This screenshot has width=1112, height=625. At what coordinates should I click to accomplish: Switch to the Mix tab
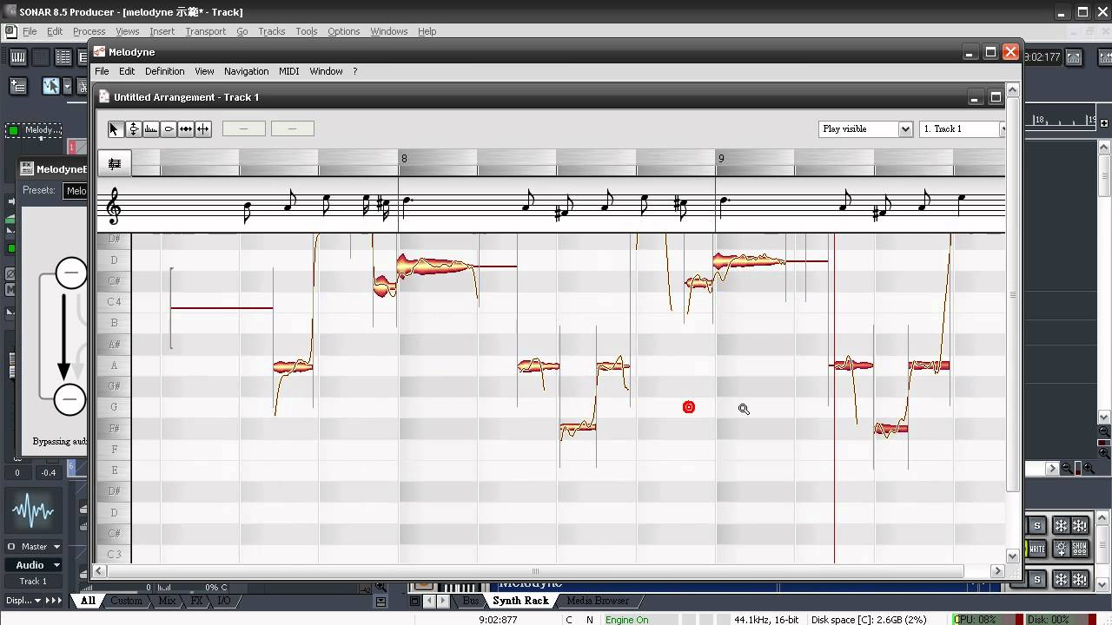click(167, 601)
